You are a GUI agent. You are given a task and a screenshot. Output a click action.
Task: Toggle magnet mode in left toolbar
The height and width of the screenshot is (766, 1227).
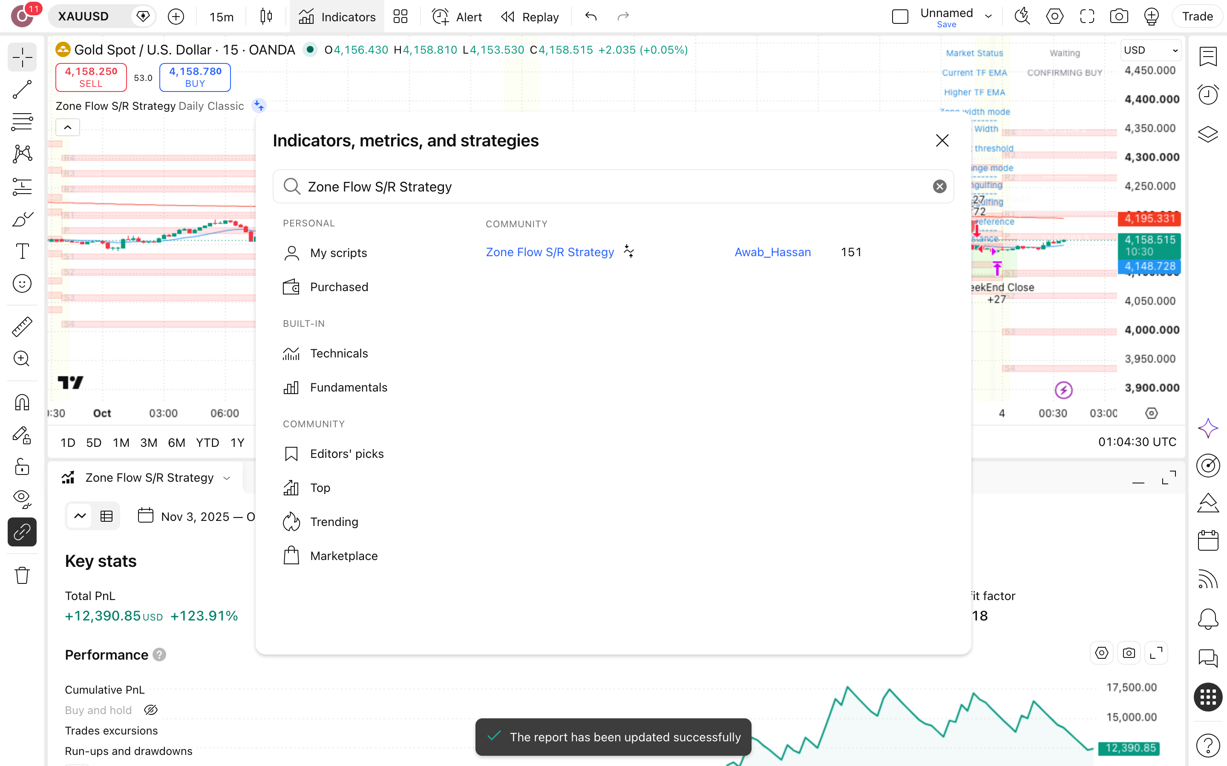tap(22, 403)
